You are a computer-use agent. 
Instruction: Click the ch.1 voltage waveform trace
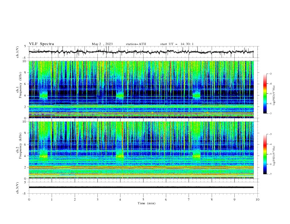141,52
